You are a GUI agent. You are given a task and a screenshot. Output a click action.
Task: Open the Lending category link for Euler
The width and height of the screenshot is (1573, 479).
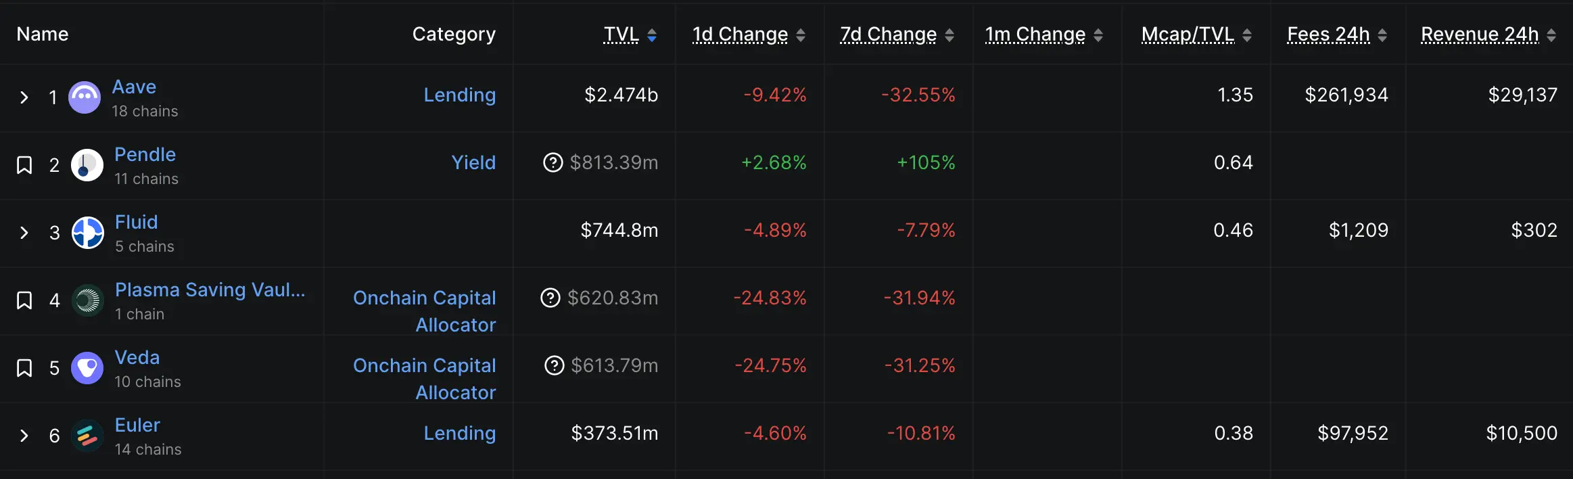coord(459,433)
